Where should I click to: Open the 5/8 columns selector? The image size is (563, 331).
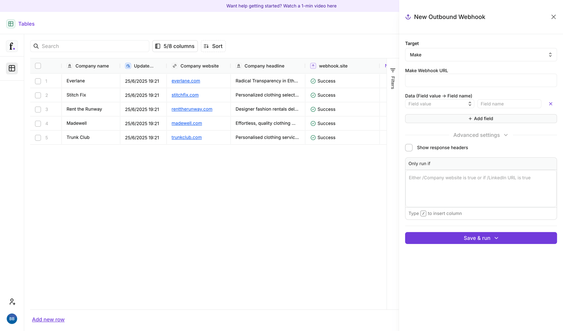(175, 46)
